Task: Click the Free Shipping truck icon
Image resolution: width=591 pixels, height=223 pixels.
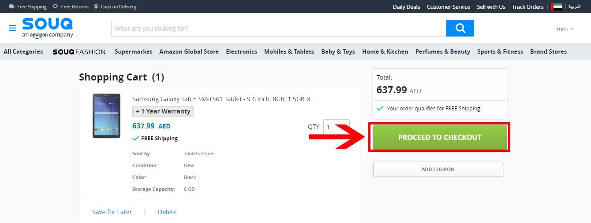Action: 11,7
